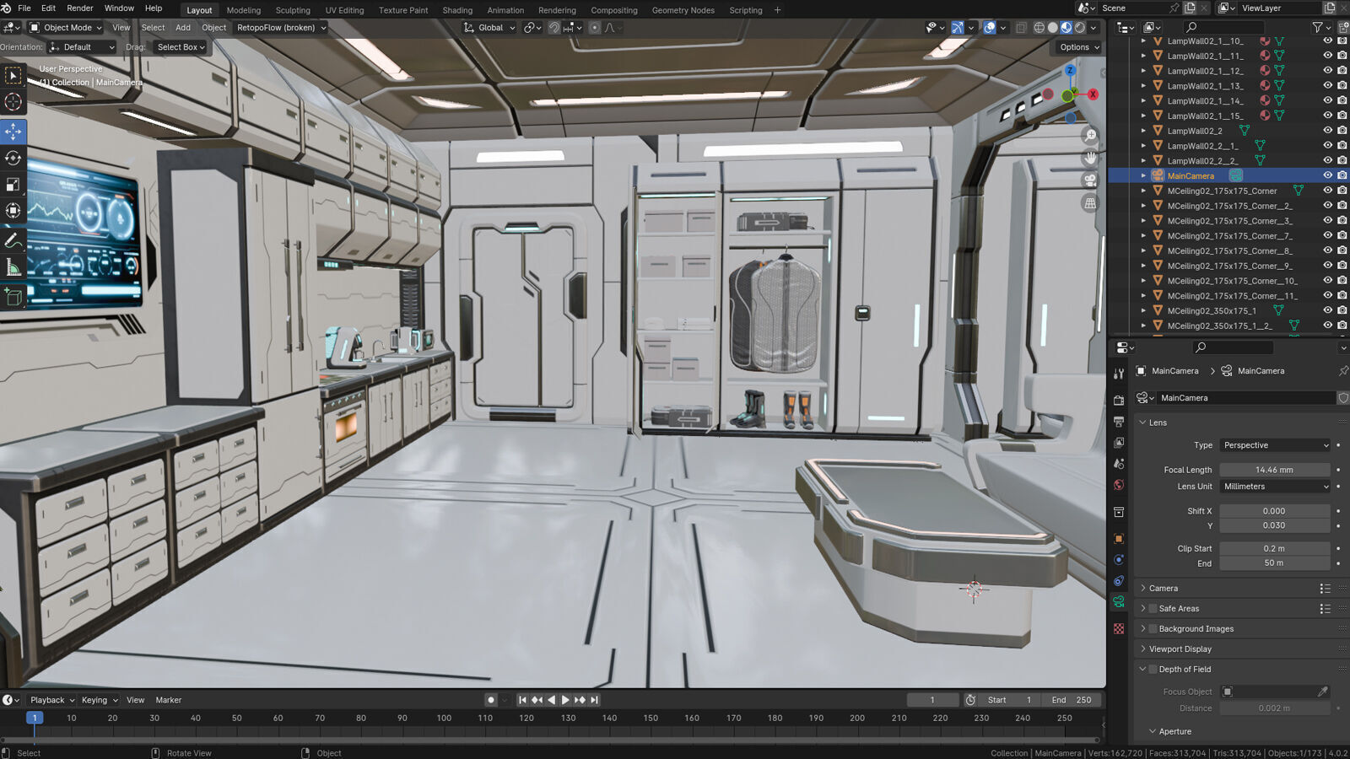The image size is (1350, 759).
Task: Open the Keying popover
Action: [99, 700]
